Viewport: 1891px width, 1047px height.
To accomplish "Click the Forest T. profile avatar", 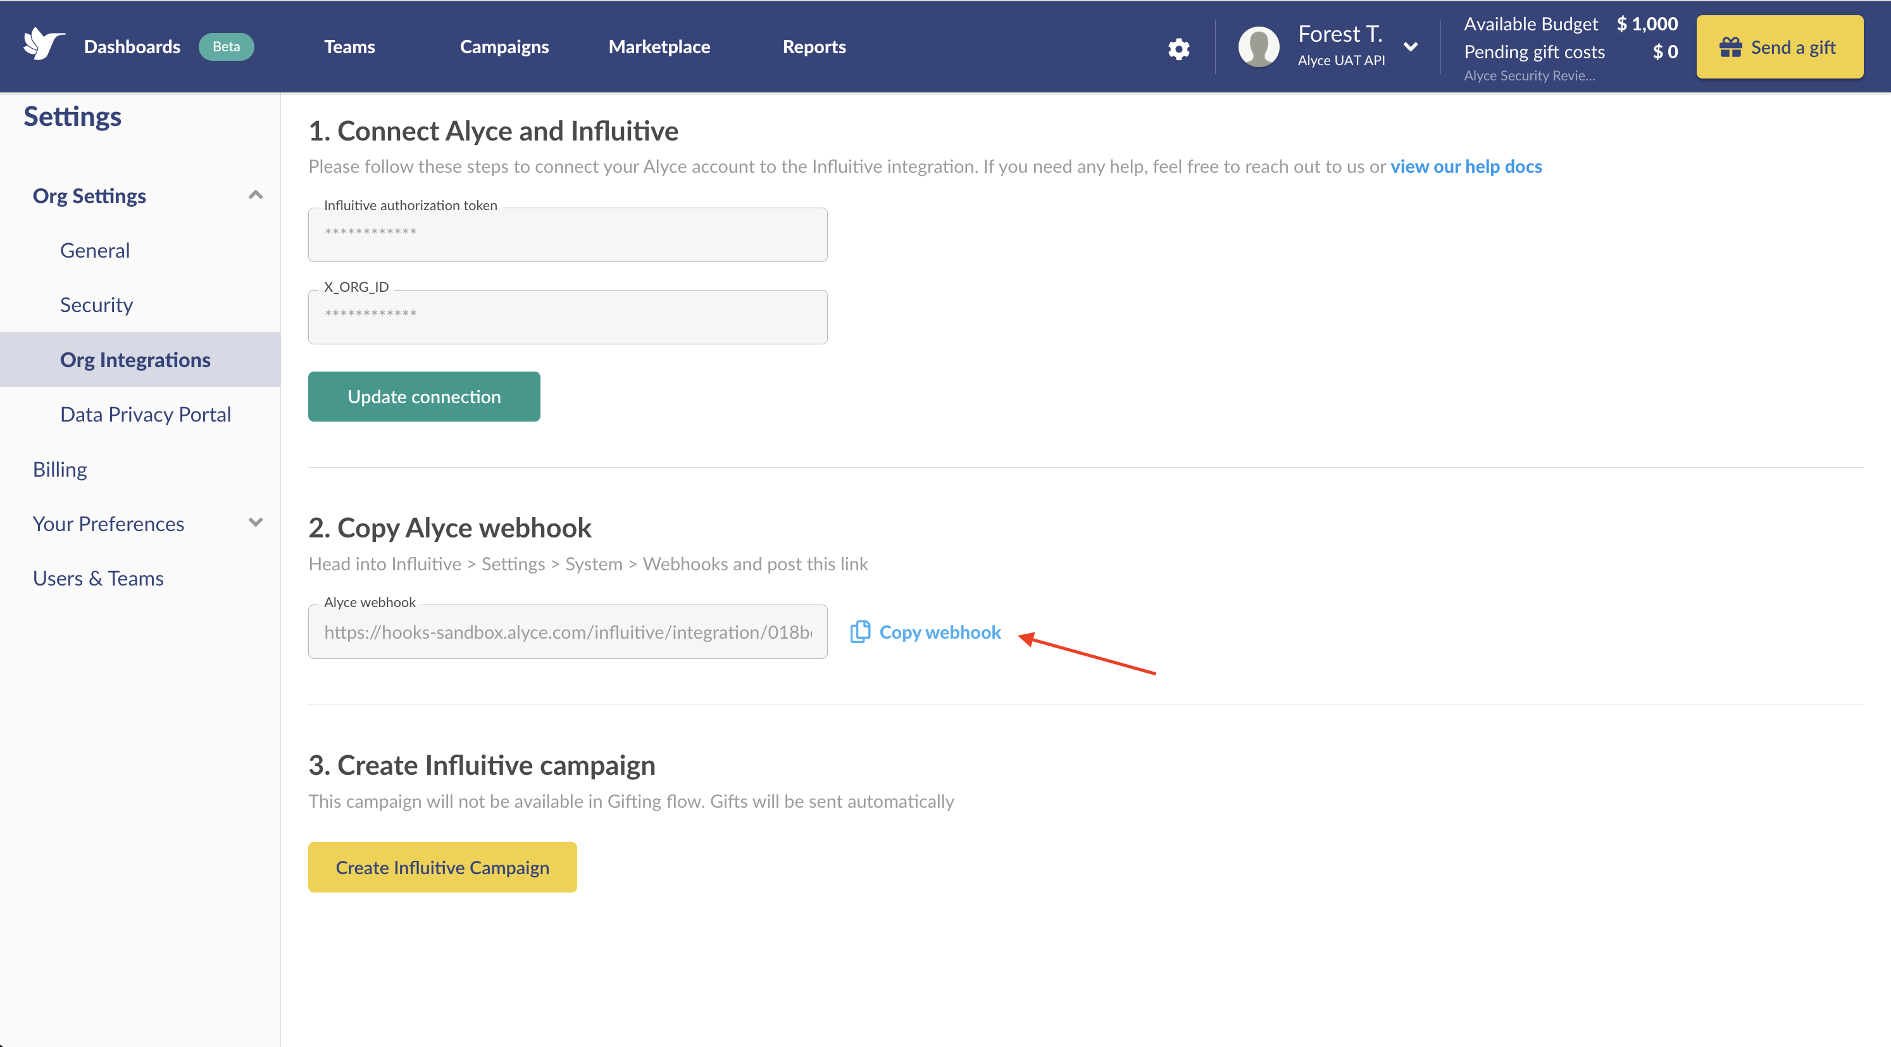I will [x=1258, y=46].
